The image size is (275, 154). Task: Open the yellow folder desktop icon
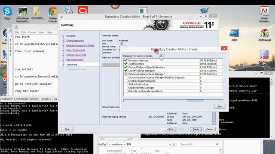click(37, 12)
